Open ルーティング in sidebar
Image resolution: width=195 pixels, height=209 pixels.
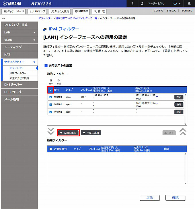tap(19, 47)
